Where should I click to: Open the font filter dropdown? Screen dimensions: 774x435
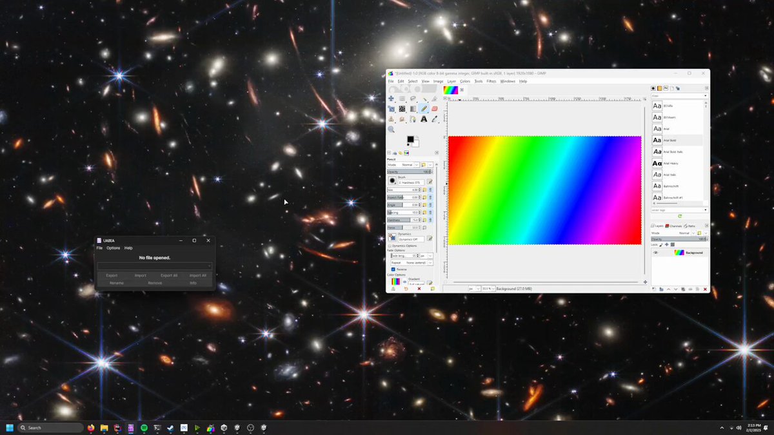(x=679, y=95)
